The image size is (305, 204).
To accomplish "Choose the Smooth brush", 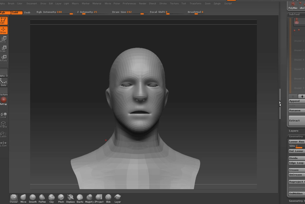I will coord(33,198).
